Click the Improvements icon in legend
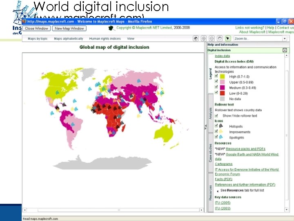Image resolution: width=294 pixels, height=221 pixels. (x=221, y=131)
